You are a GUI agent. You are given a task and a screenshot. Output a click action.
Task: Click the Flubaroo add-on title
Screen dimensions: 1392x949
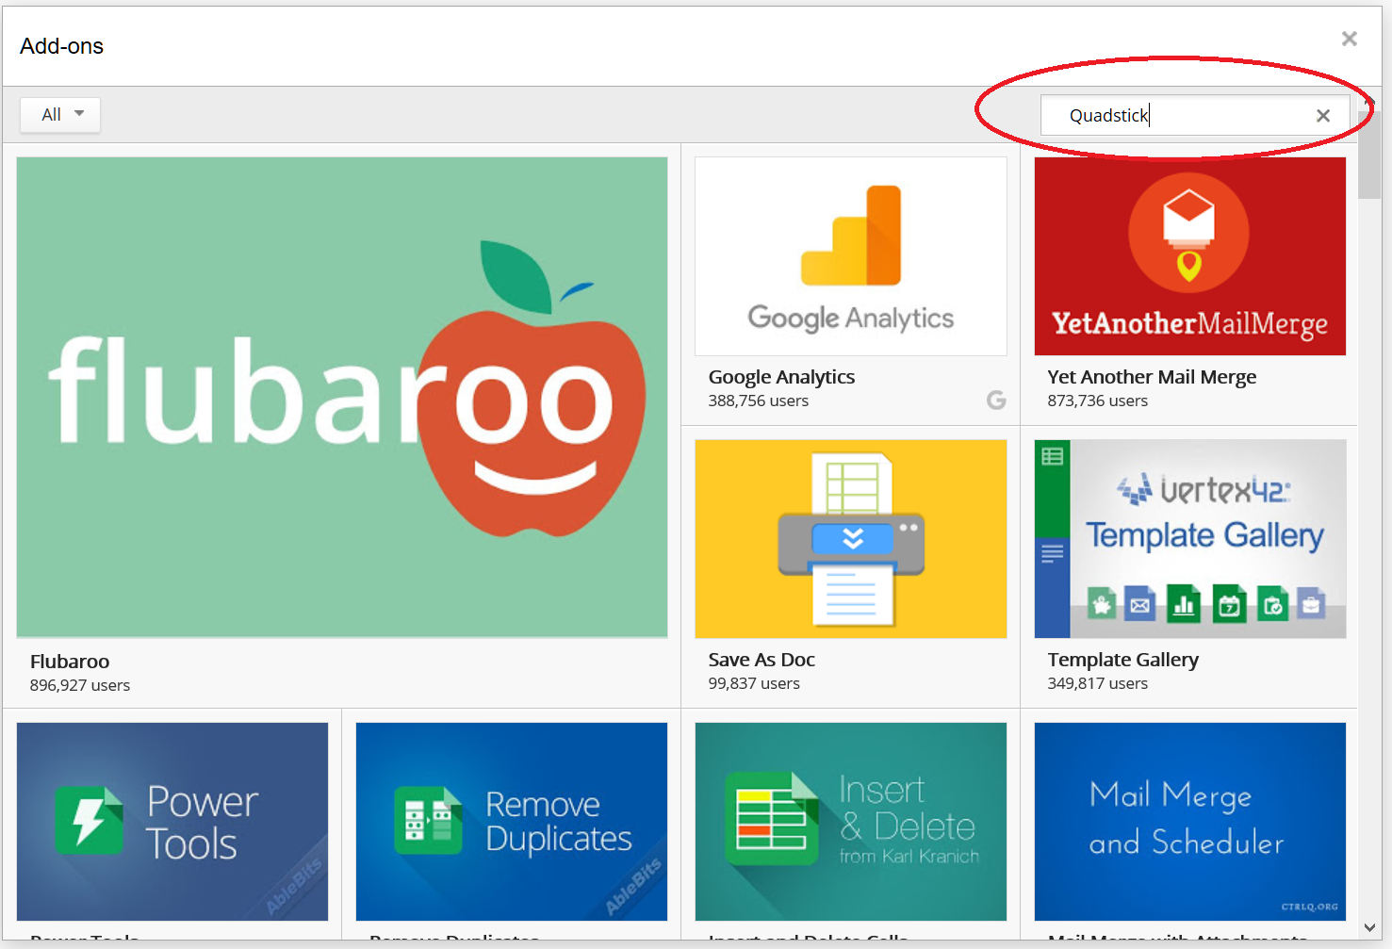click(70, 662)
